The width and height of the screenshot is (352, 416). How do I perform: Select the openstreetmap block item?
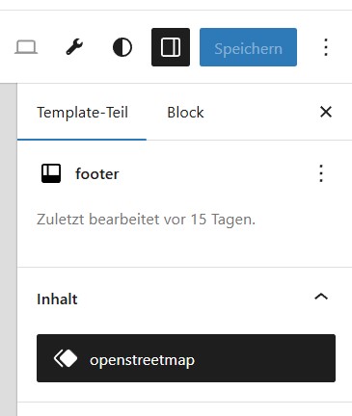pyautogui.click(x=186, y=358)
